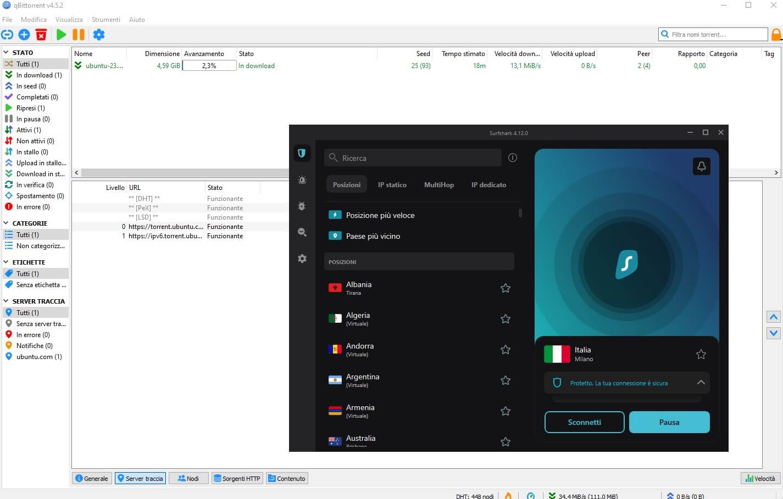Favorite Argentina with its star icon
The height and width of the screenshot is (499, 783).
point(506,380)
